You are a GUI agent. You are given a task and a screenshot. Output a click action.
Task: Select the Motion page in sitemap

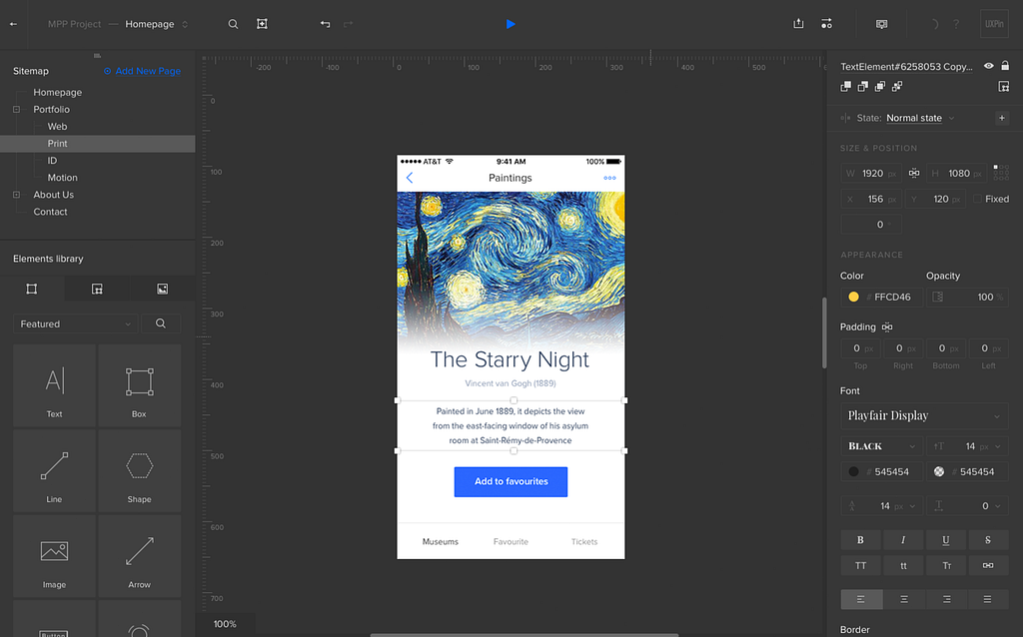coord(62,178)
